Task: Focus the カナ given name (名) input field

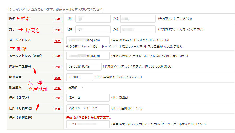Action: tap(138, 29)
